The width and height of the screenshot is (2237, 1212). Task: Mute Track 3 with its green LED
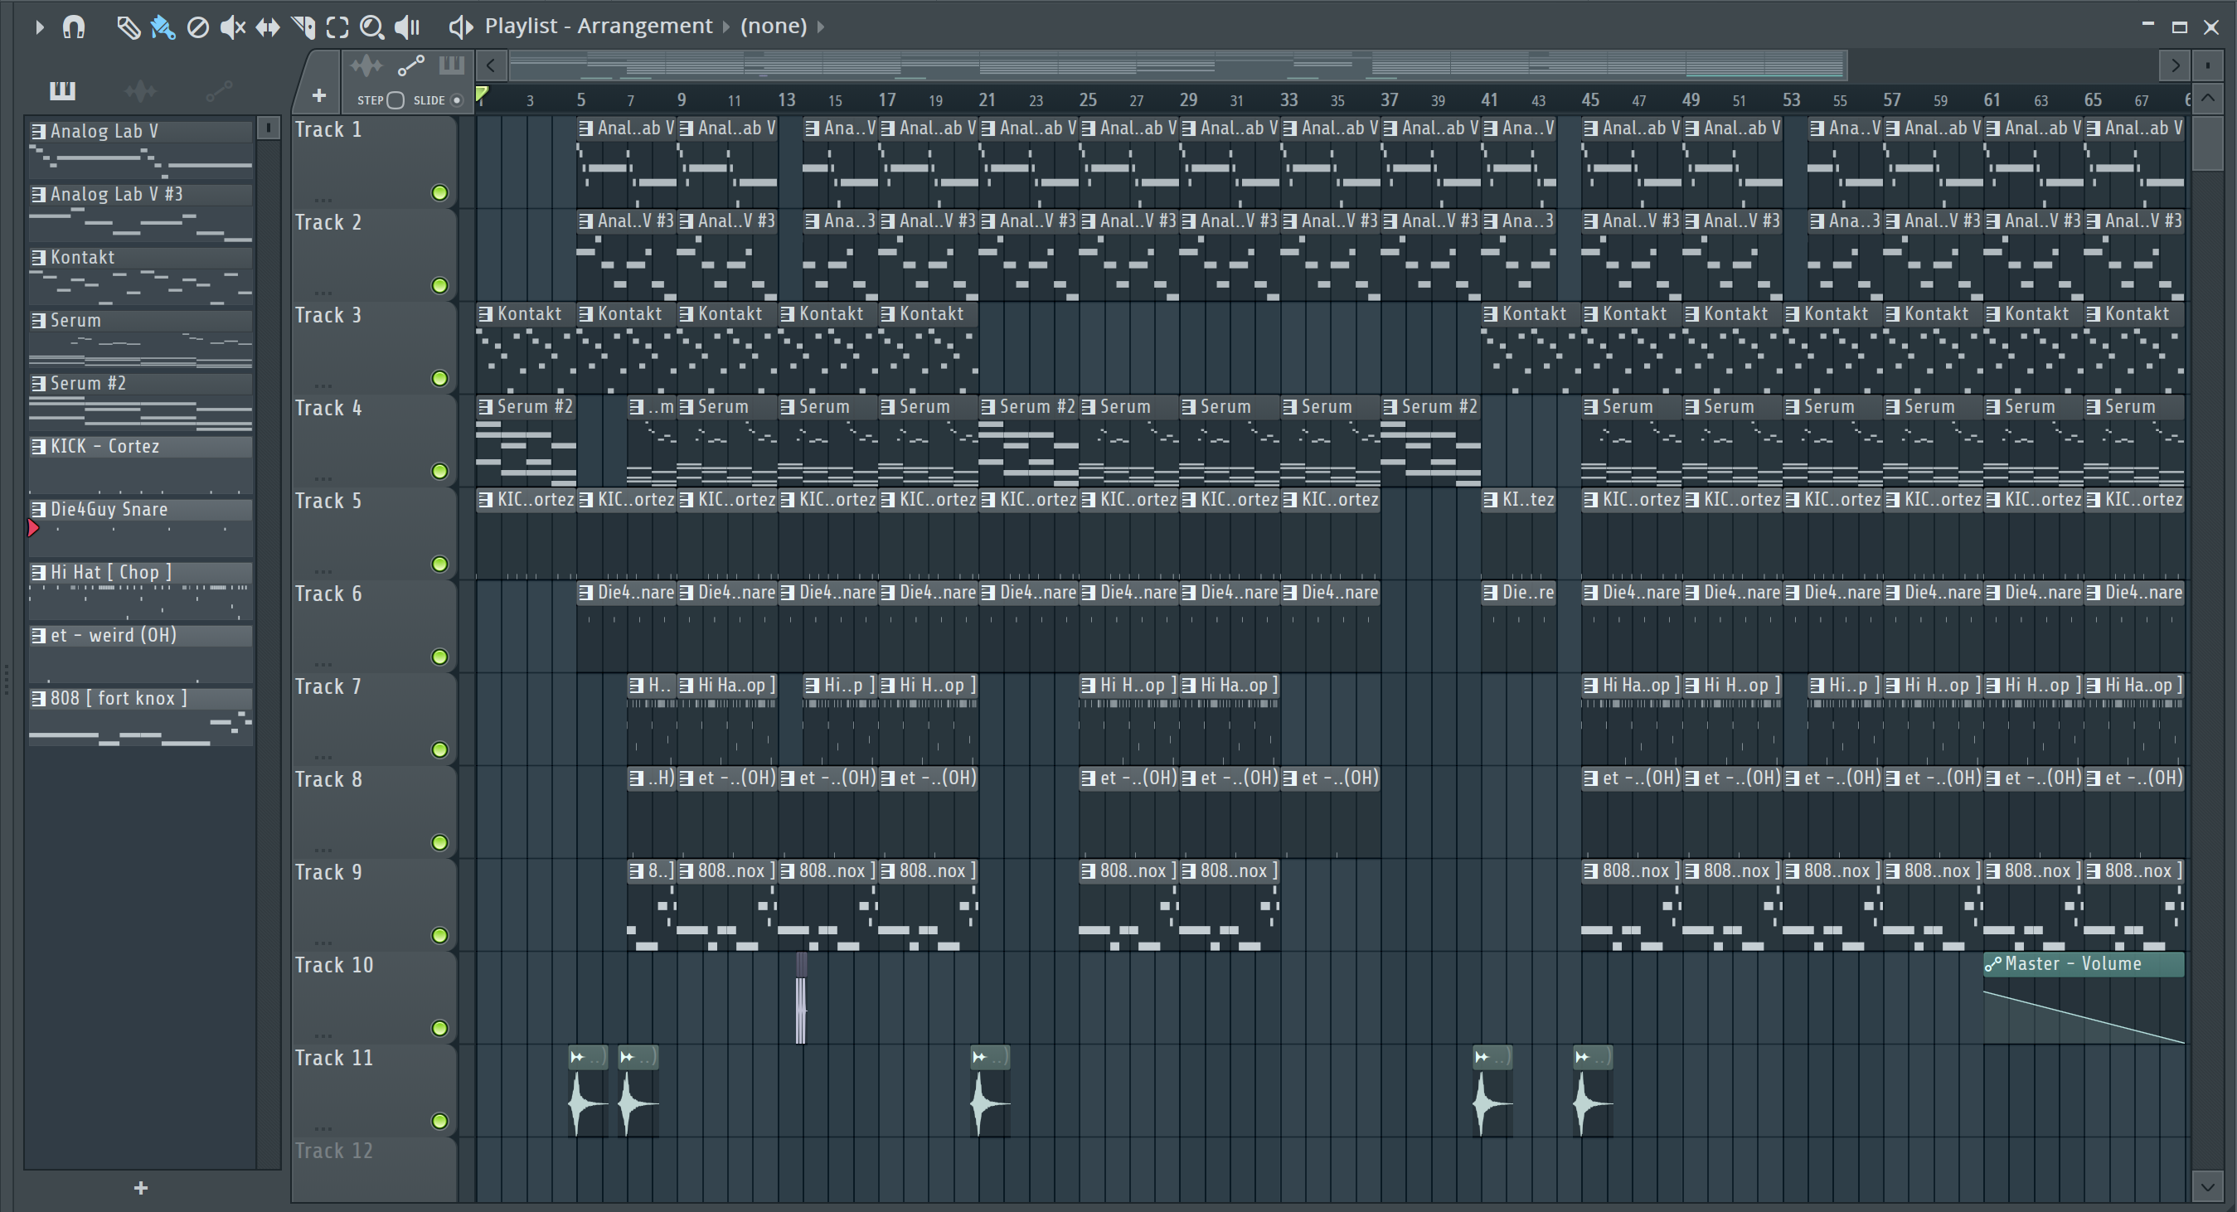pos(440,379)
